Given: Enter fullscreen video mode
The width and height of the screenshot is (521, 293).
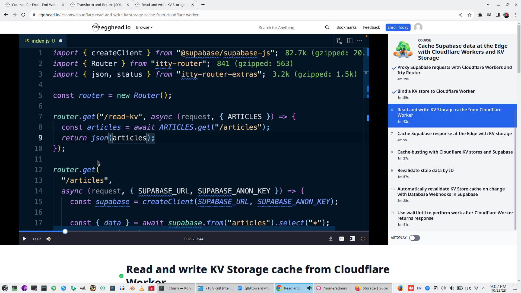Looking at the screenshot, I should (363, 239).
